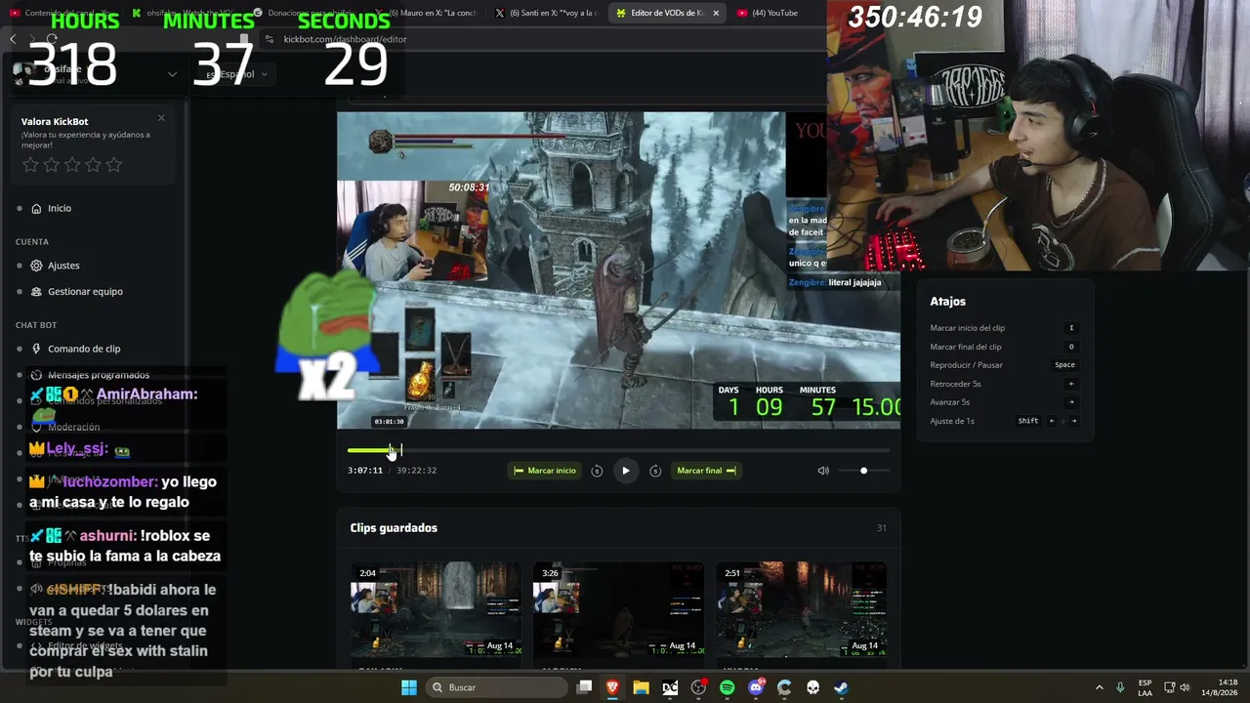
Task: Open saved clip thumbnail with duration 2:04
Action: [x=436, y=609]
